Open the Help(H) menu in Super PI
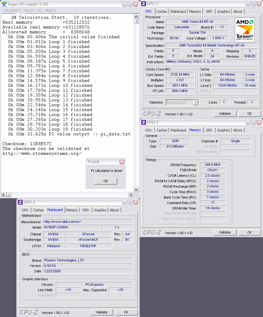The image size is (263, 317). (50, 10)
